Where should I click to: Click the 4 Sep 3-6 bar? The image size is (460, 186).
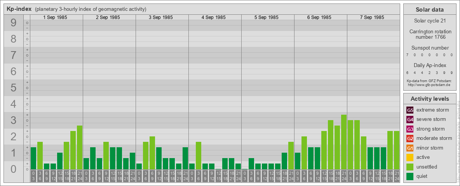tap(199, 156)
